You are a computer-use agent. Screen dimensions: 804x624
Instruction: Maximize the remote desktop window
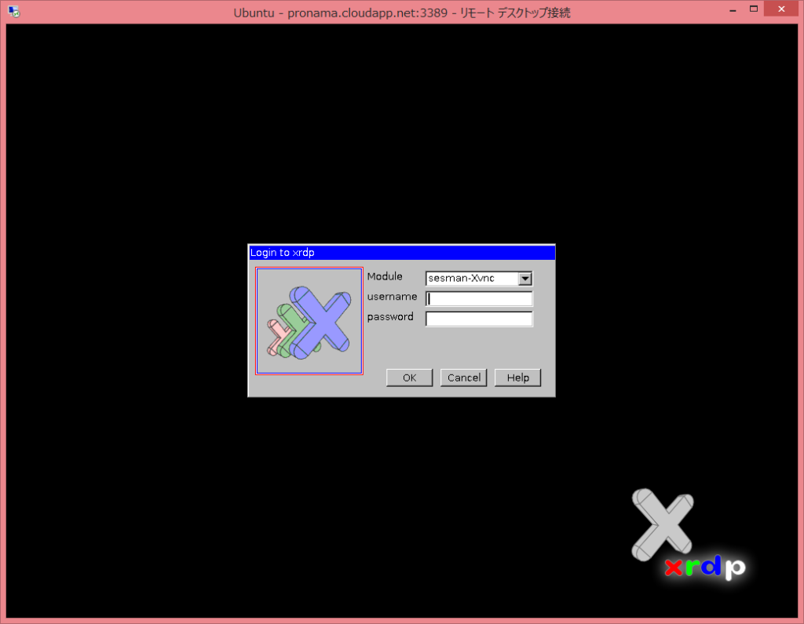tap(755, 9)
